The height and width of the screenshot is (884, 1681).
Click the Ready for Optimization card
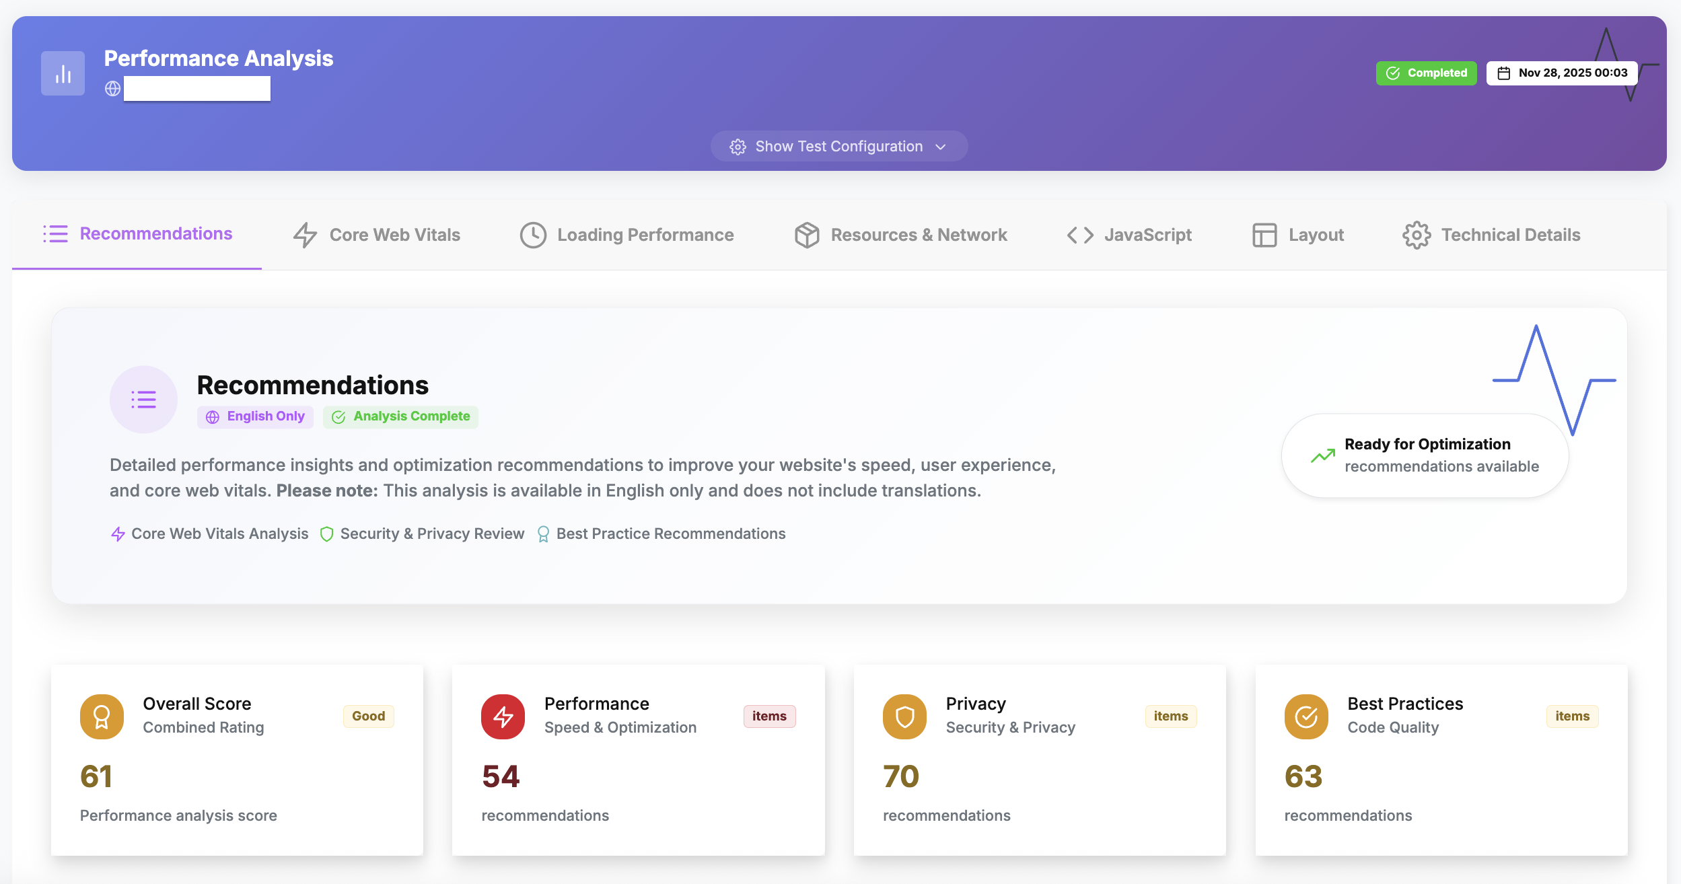click(1425, 455)
